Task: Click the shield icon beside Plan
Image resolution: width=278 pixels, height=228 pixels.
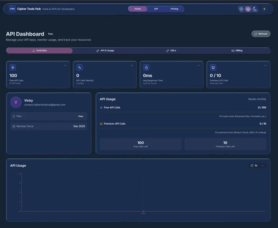Action: click(14, 116)
